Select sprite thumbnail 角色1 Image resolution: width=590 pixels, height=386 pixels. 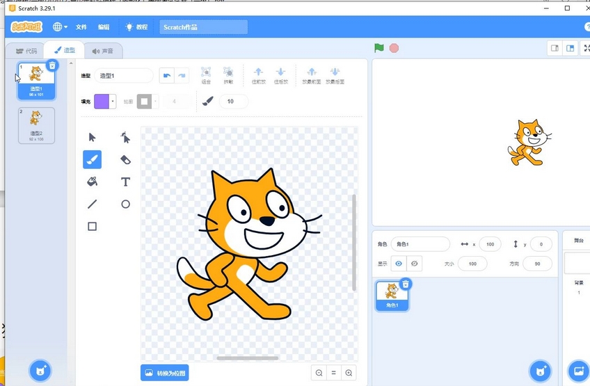pos(392,296)
